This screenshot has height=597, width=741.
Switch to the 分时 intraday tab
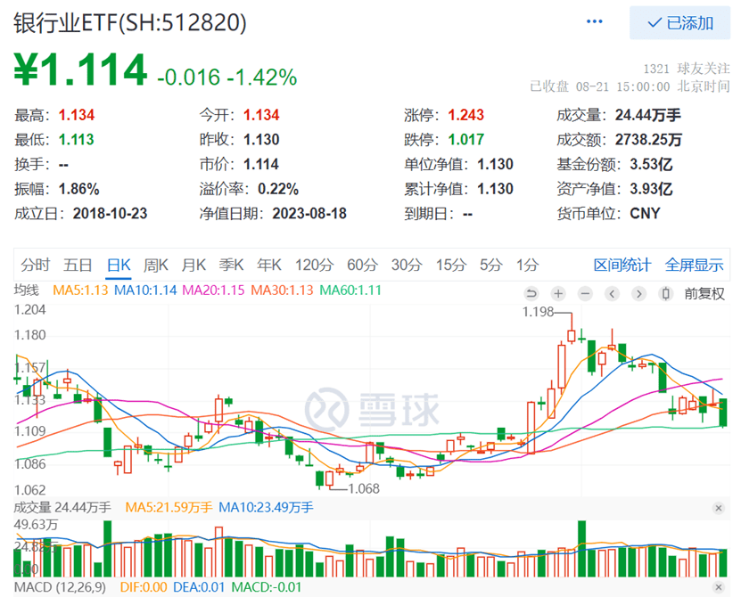pos(35,265)
